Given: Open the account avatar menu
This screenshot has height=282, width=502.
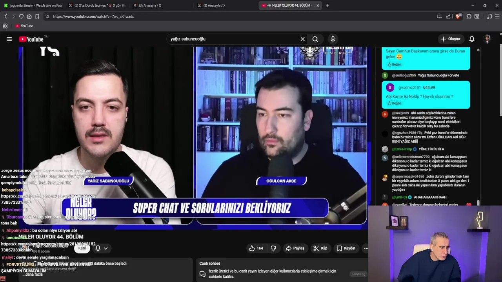Looking at the screenshot, I should [487, 39].
